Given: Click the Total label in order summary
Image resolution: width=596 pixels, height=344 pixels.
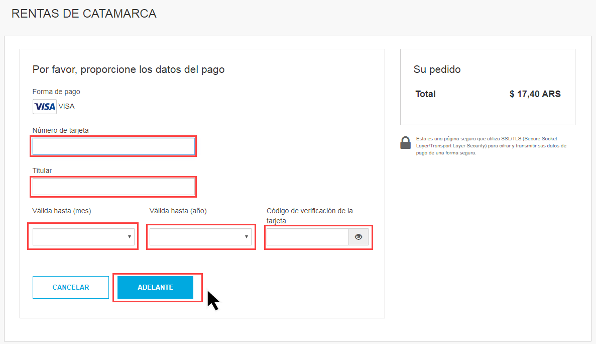Looking at the screenshot, I should pos(425,94).
